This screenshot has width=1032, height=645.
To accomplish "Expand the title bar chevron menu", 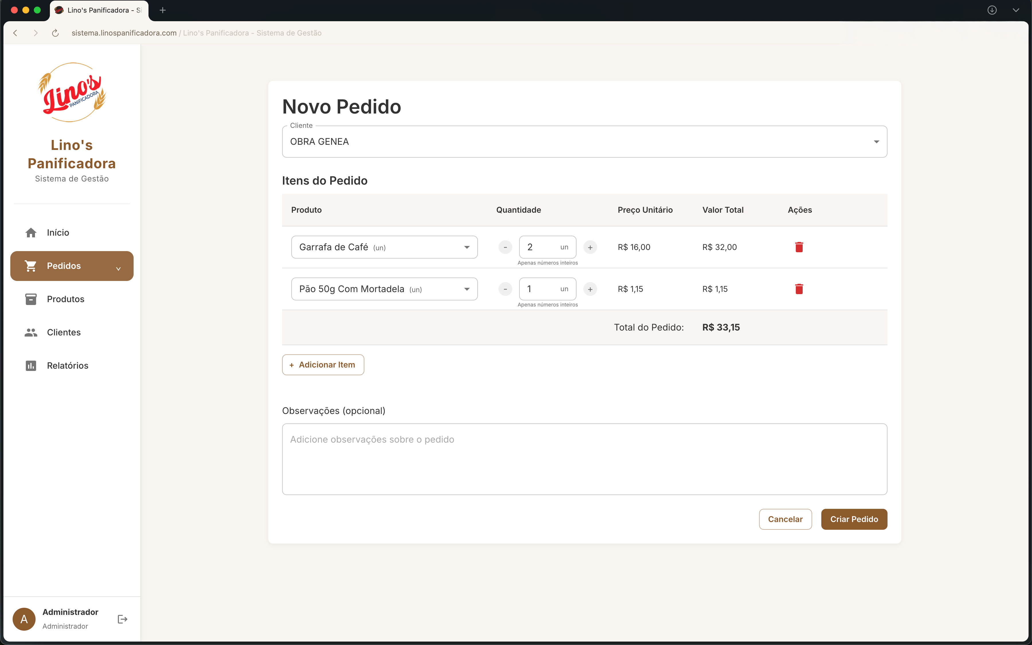I will (1016, 10).
